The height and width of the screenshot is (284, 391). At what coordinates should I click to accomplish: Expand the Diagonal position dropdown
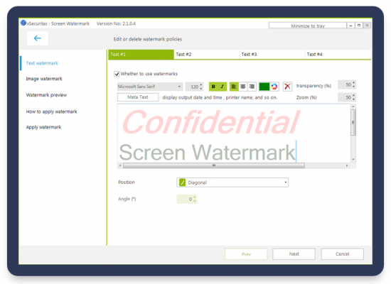(232, 182)
